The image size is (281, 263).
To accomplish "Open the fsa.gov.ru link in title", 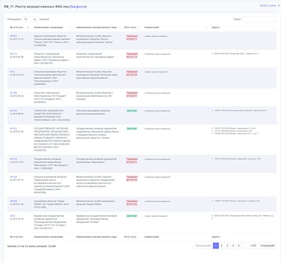I will [x=78, y=7].
